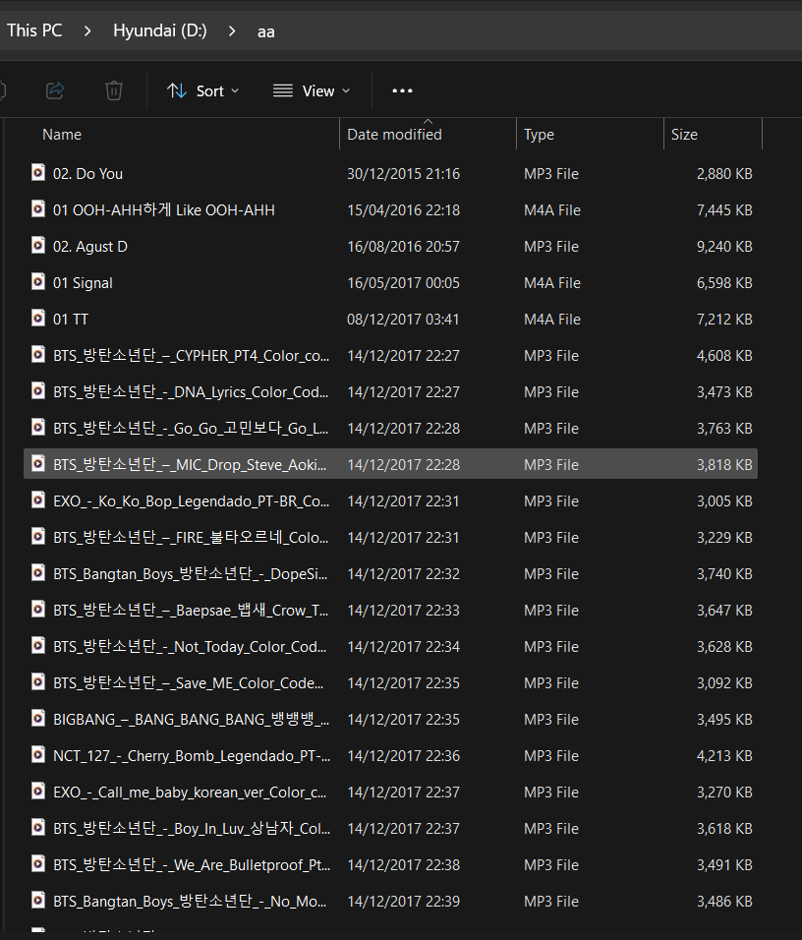Select file name BTS We_Are_Bulletproof_Pt...
The height and width of the screenshot is (940, 802).
pos(192,865)
